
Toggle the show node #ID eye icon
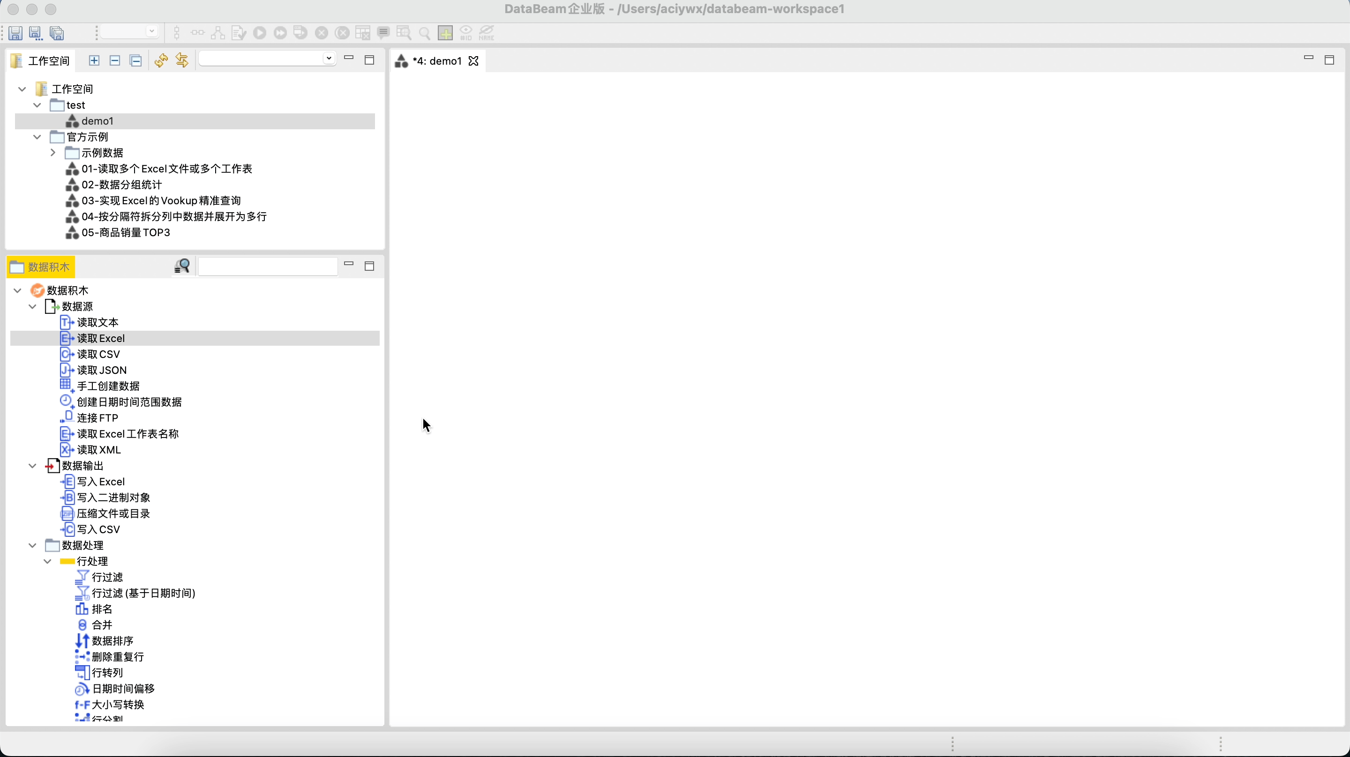pyautogui.click(x=465, y=33)
